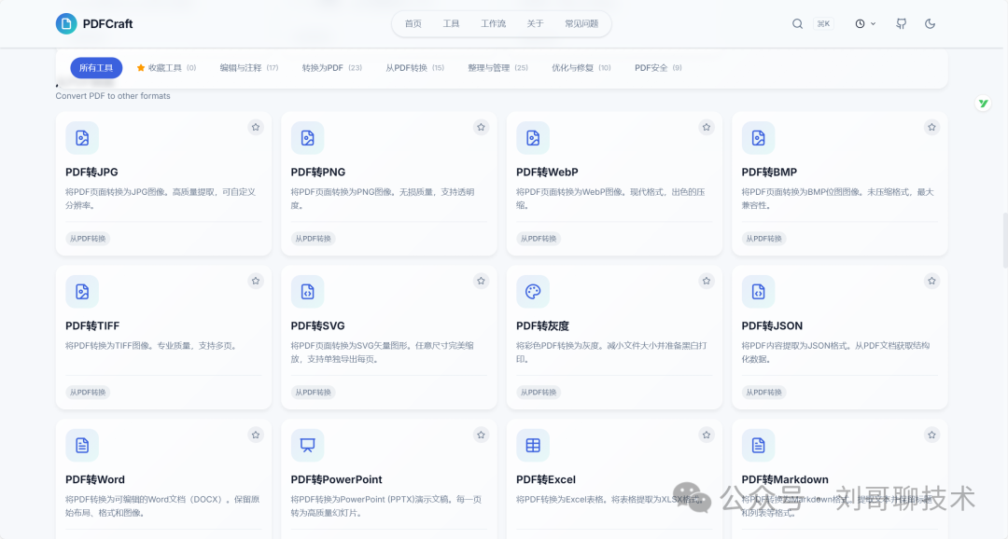Image resolution: width=1008 pixels, height=539 pixels.
Task: Expand the chevron beside the clock icon
Action: click(x=874, y=23)
